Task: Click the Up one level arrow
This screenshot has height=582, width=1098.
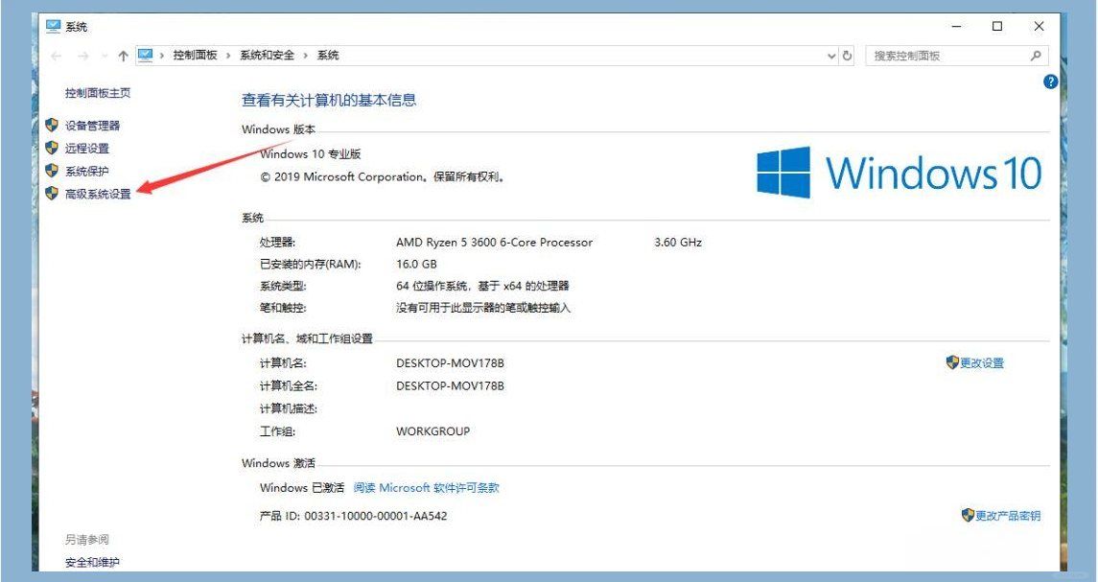Action: (x=124, y=56)
